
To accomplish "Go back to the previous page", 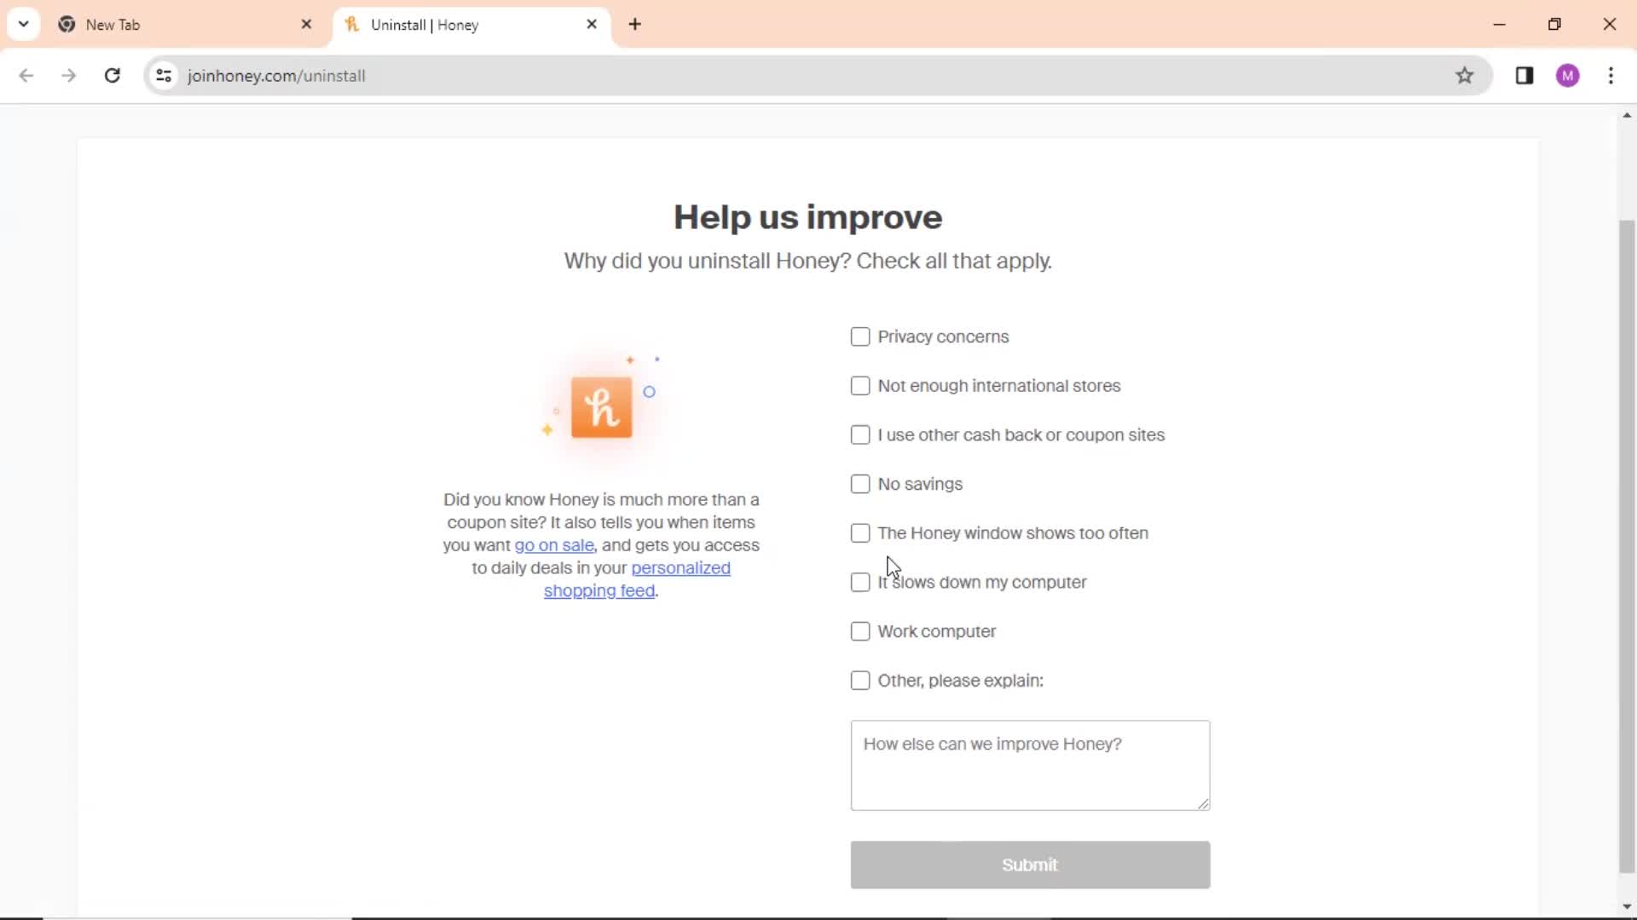I will (x=26, y=76).
